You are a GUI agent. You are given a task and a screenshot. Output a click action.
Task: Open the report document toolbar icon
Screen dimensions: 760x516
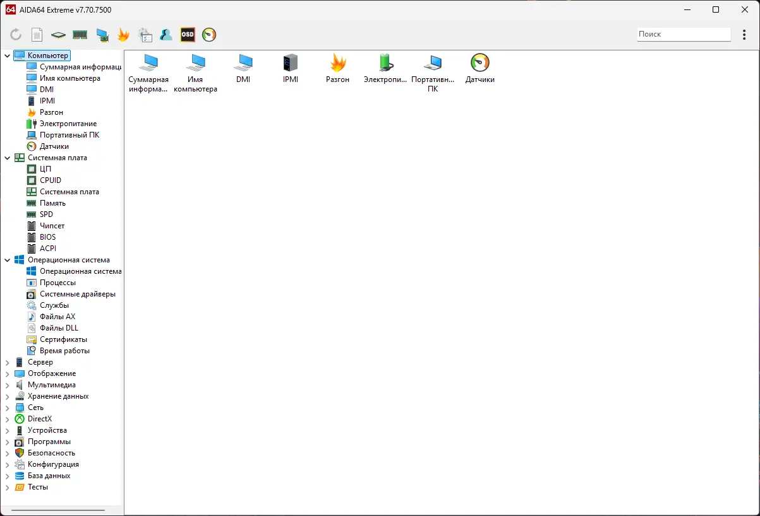click(x=36, y=35)
